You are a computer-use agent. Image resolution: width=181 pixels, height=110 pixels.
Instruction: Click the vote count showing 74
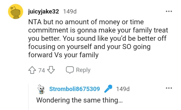tap(42, 70)
